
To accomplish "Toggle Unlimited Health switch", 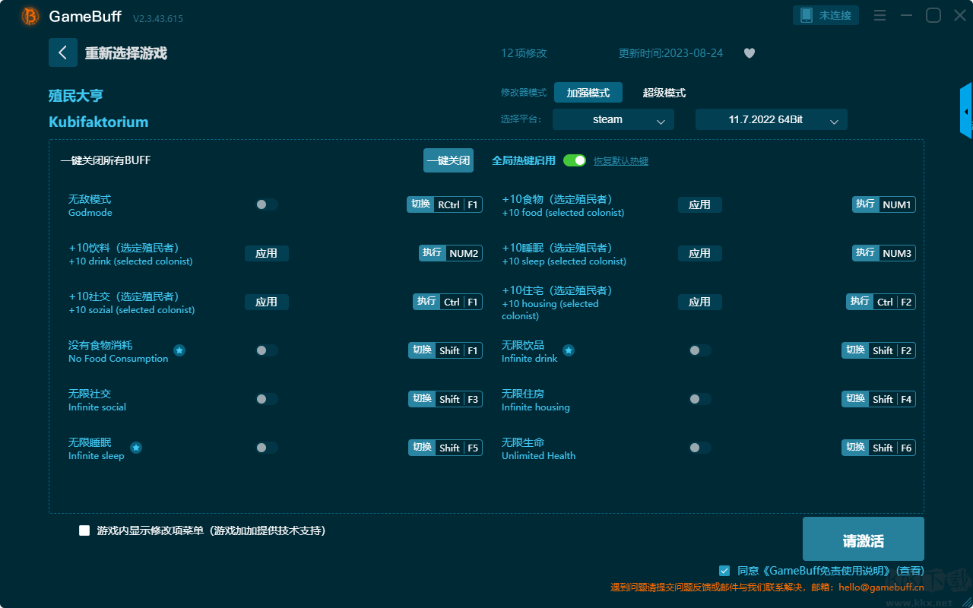I will pyautogui.click(x=699, y=448).
